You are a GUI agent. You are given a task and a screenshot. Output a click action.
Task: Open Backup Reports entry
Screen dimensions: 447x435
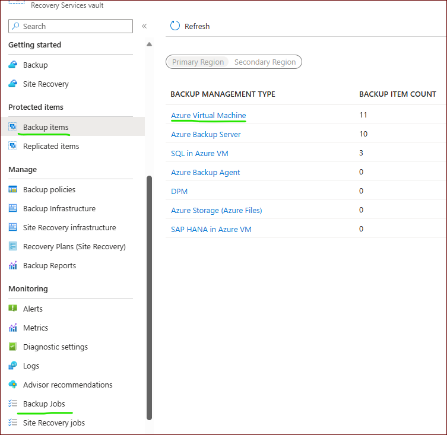[49, 266]
